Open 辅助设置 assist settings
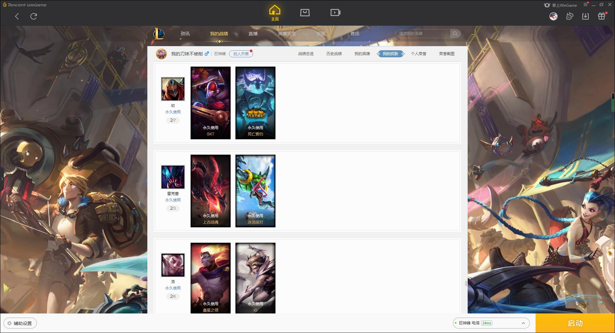This screenshot has width=615, height=333. 20,323
